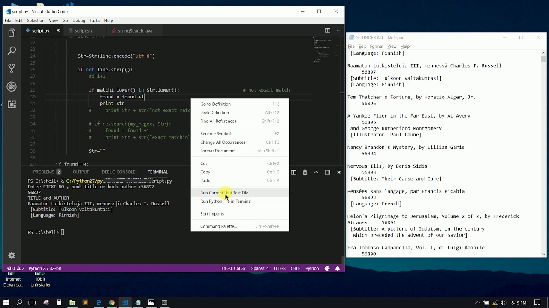
Task: Move panel to the right side
Action: tap(327, 172)
